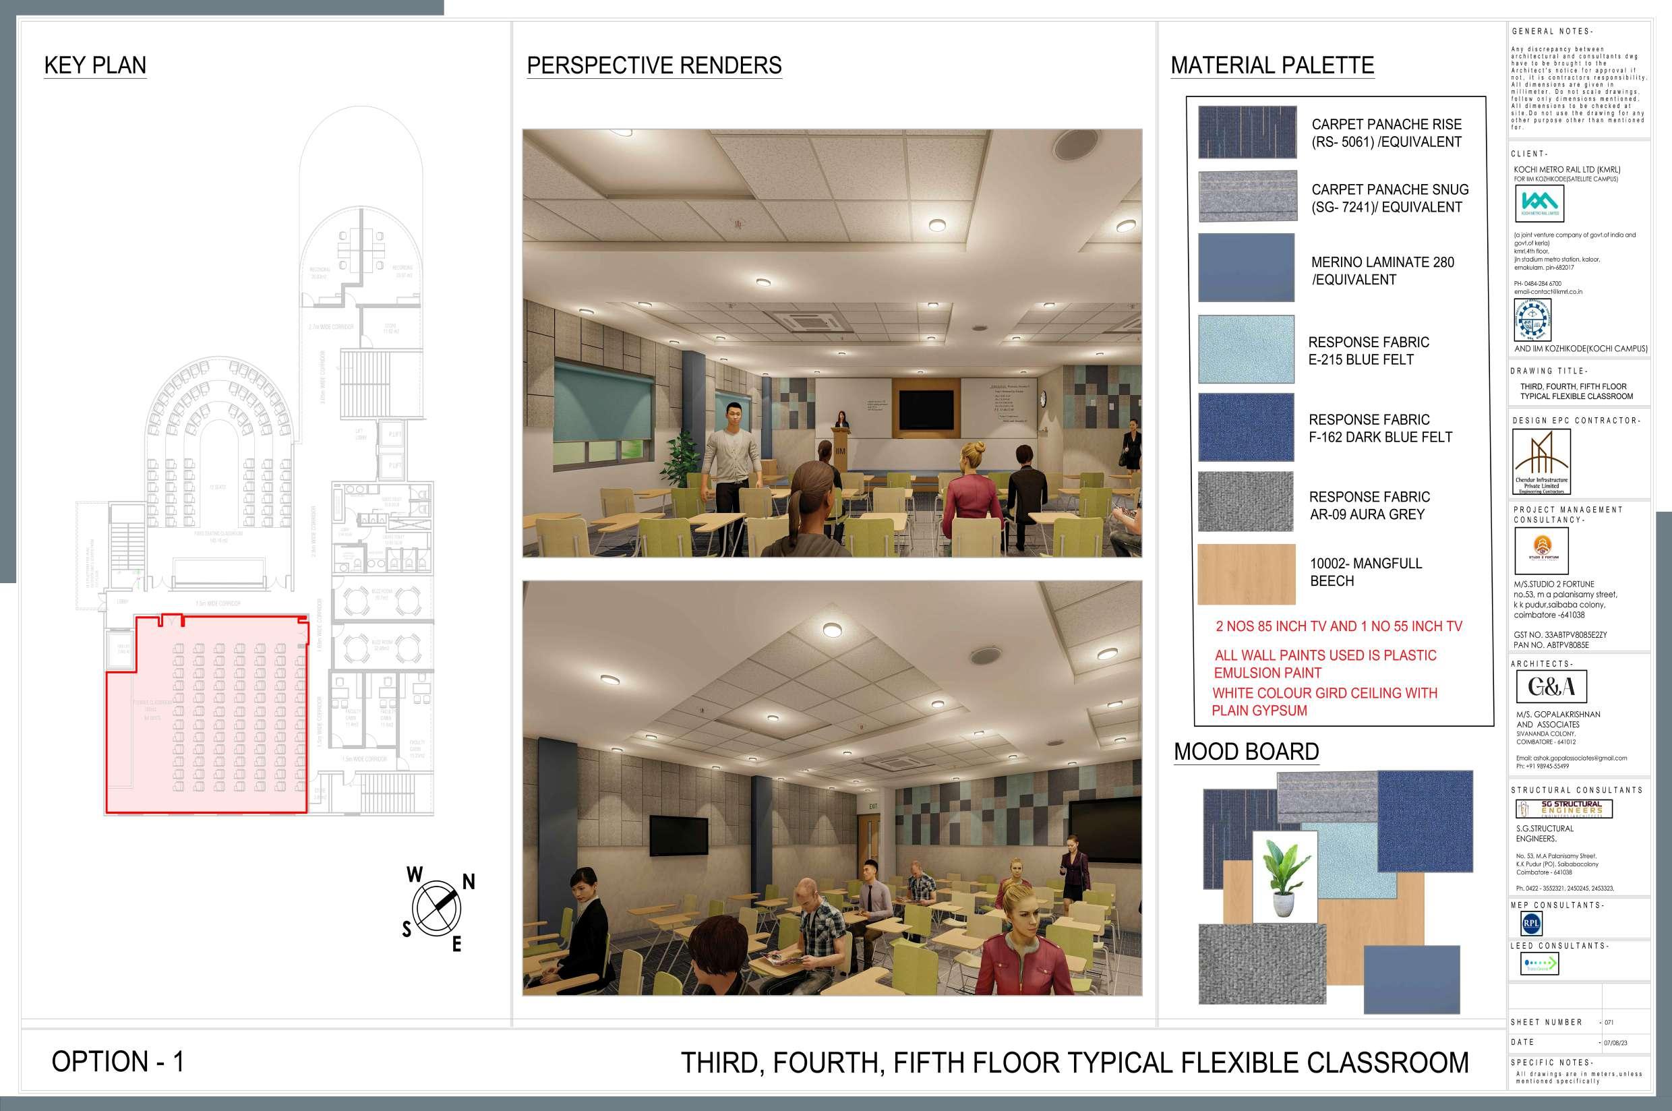Viewport: 1672px width, 1111px height.
Task: Click the IIM Kozhikode circular emblem
Action: pos(1532,319)
